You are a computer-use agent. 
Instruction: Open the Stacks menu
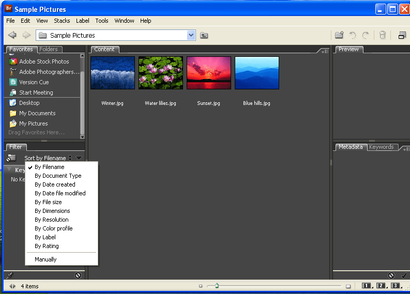click(62, 21)
